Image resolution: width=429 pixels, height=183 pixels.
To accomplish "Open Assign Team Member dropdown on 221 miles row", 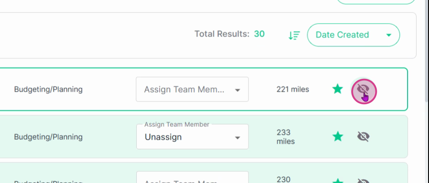I will pyautogui.click(x=192, y=89).
